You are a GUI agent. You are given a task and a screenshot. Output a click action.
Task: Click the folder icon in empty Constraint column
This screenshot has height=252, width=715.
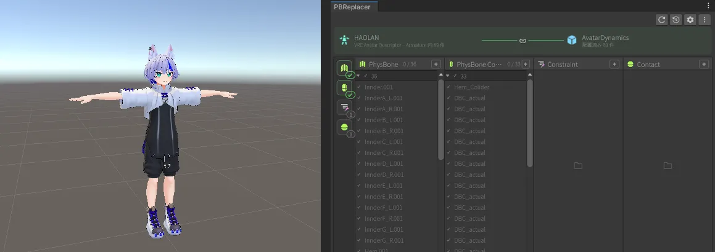click(578, 165)
